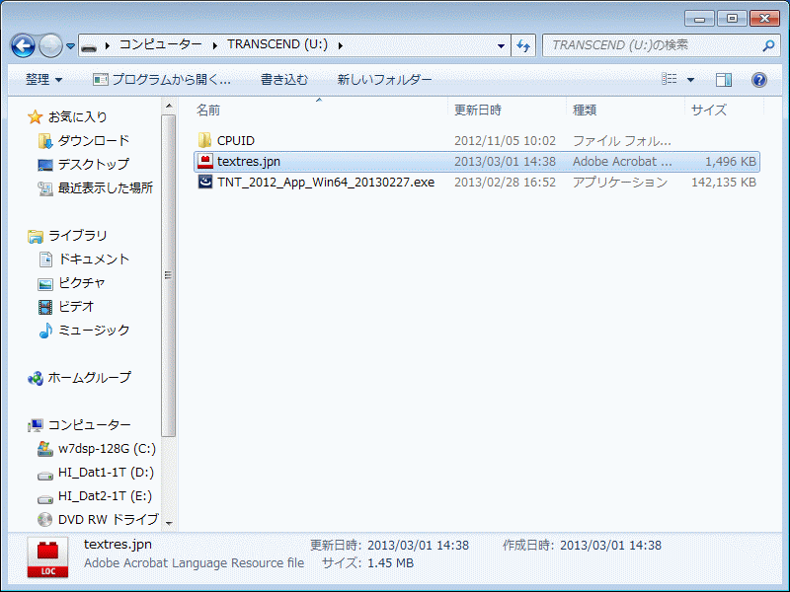Click the greyed Forward navigation arrow
This screenshot has width=790, height=592.
(50, 46)
